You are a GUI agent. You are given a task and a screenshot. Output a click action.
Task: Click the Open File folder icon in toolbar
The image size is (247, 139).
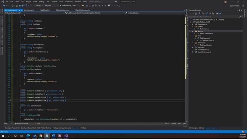click(x=17, y=5)
